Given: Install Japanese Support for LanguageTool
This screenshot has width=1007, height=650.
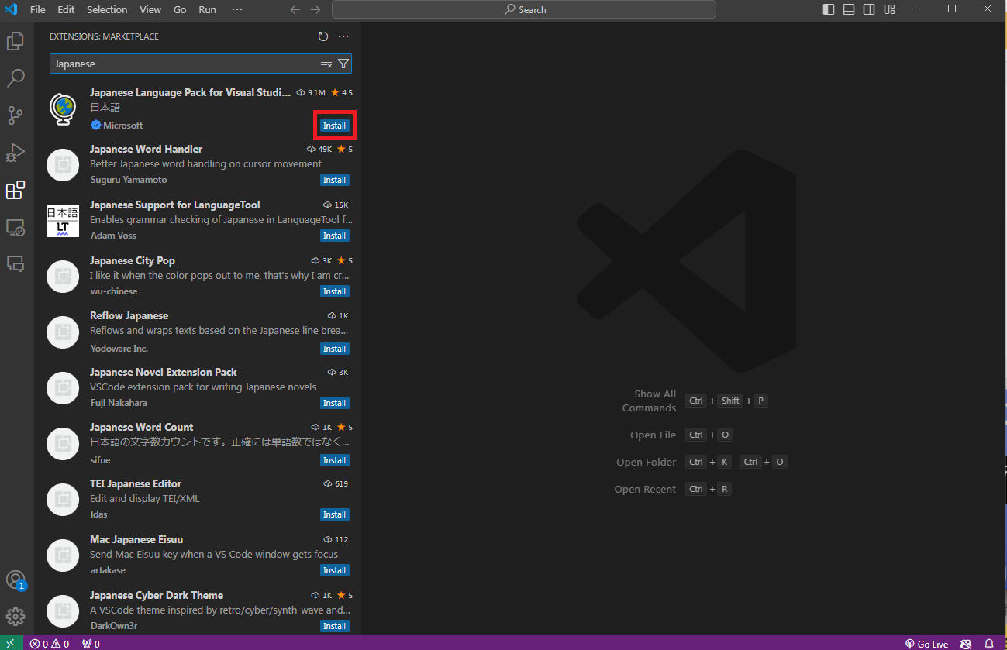Looking at the screenshot, I should (334, 236).
